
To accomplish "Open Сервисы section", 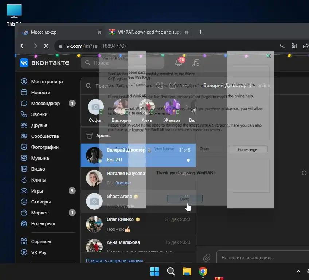I will tap(36, 242).
